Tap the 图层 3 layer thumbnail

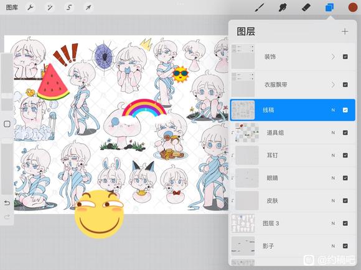pyautogui.click(x=243, y=223)
